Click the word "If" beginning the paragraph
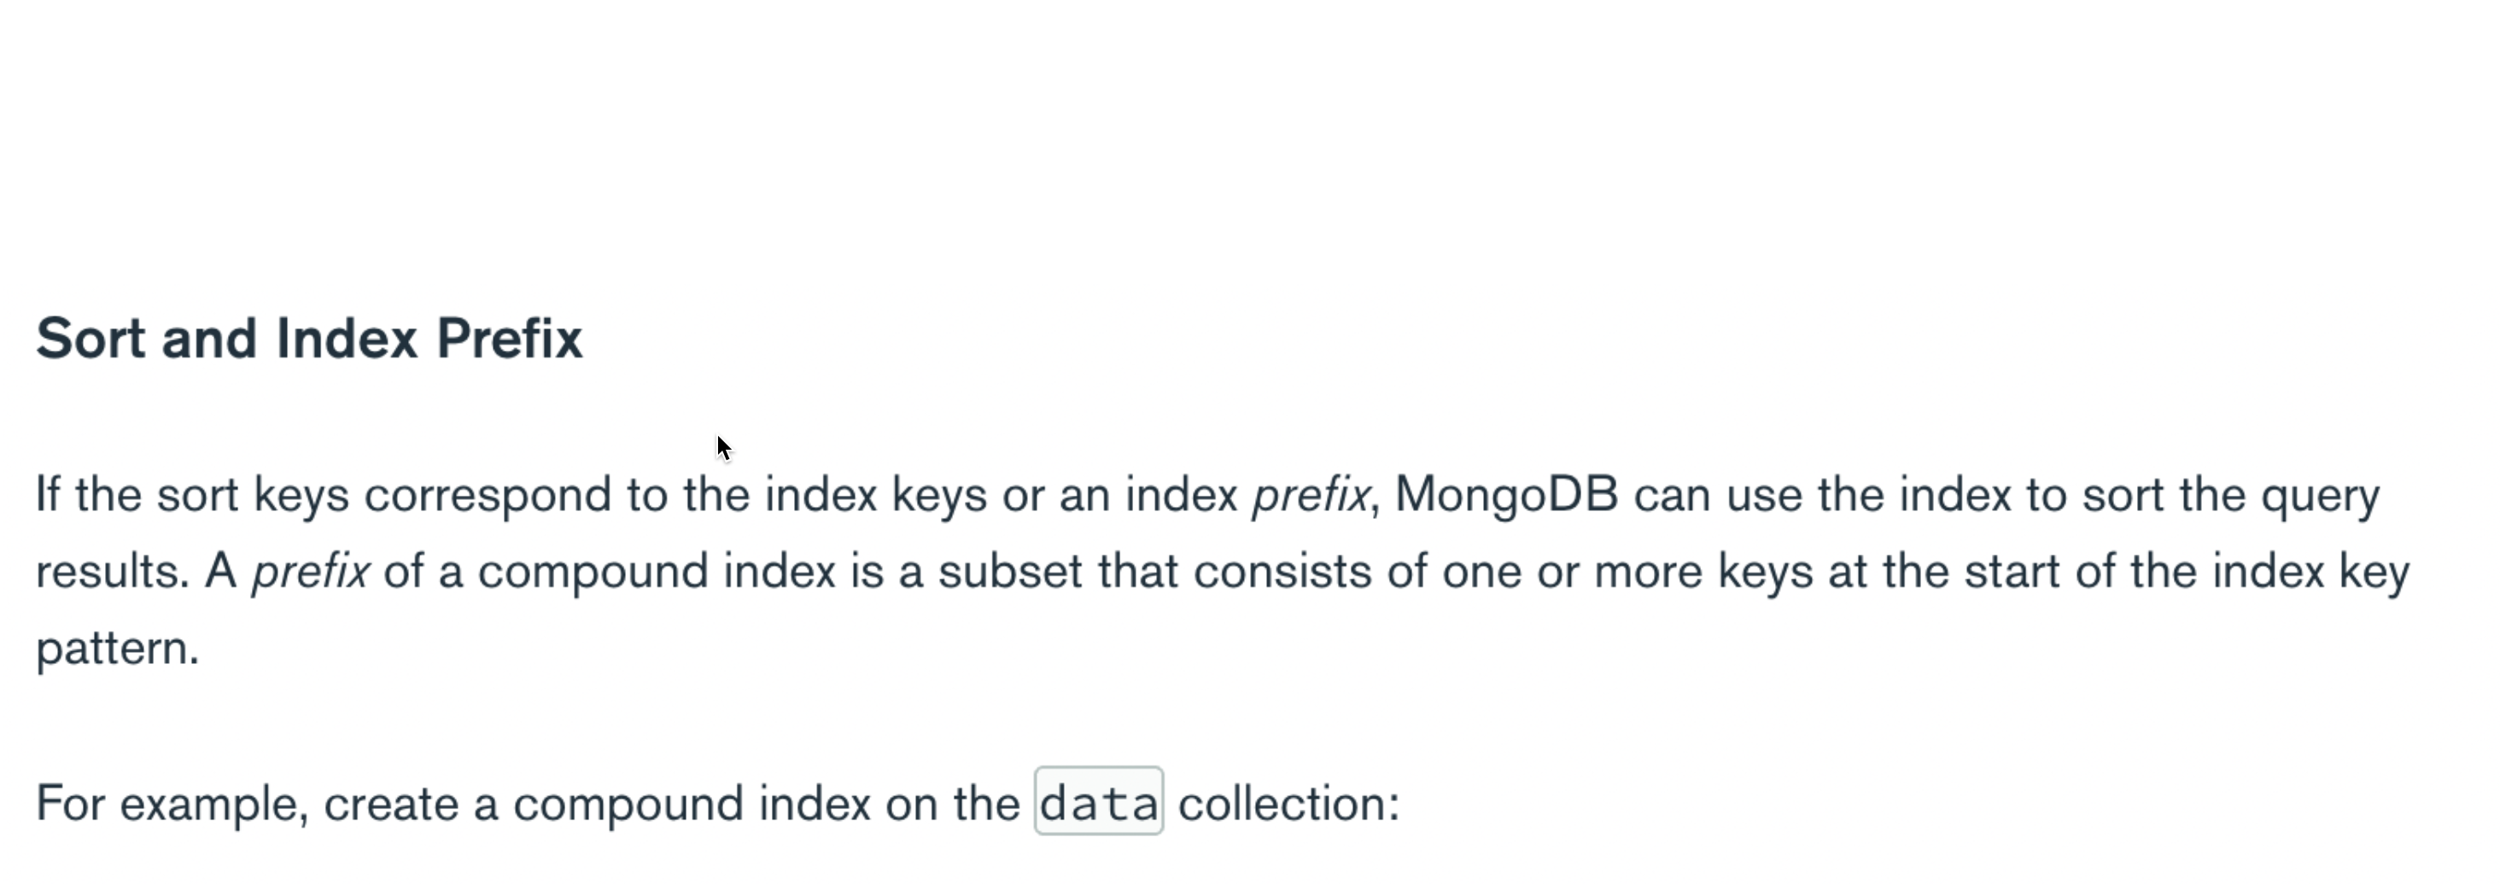 [48, 494]
